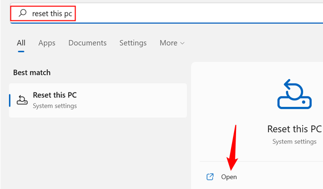The image size is (323, 189).
Task: Click the Best match section heading
Action: point(32,73)
